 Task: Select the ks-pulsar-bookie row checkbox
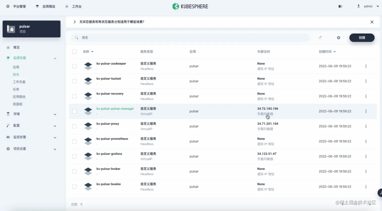click(x=74, y=187)
